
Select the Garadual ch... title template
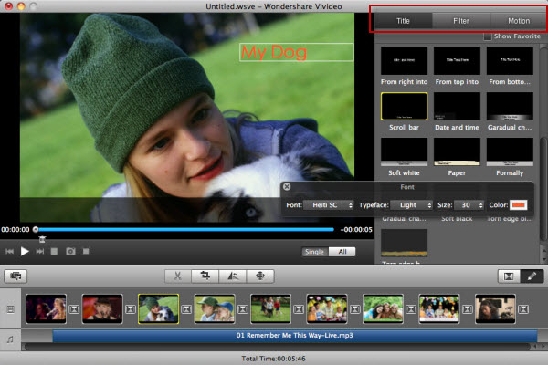click(x=510, y=107)
